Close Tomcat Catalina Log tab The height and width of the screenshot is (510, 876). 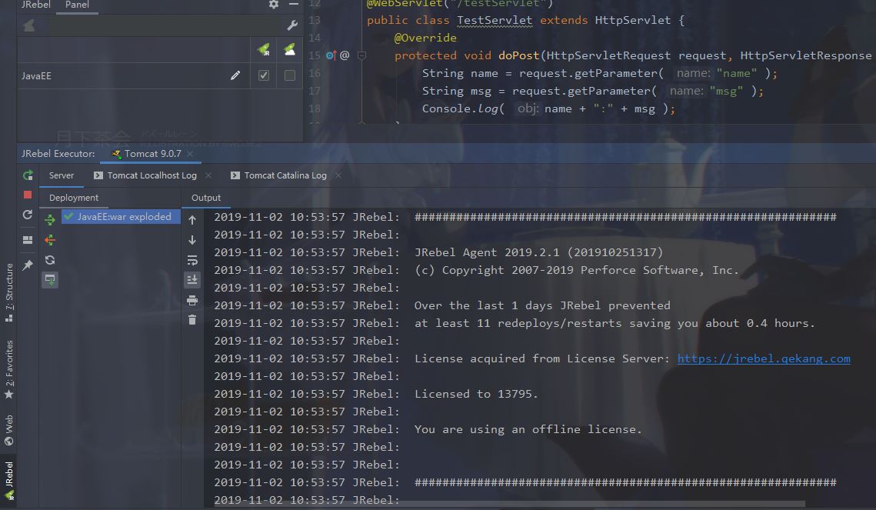pos(338,175)
